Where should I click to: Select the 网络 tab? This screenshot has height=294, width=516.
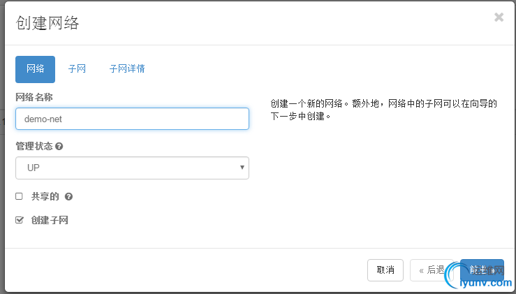(35, 69)
